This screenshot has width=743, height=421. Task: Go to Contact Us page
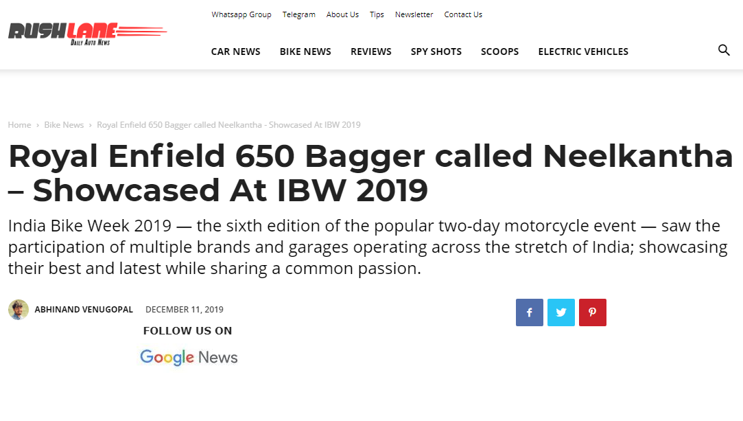463,14
